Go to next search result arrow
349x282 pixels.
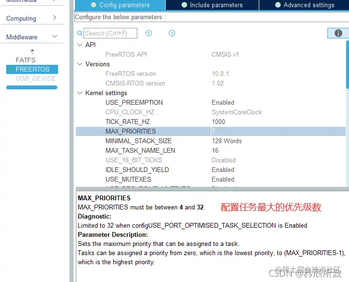171,33
